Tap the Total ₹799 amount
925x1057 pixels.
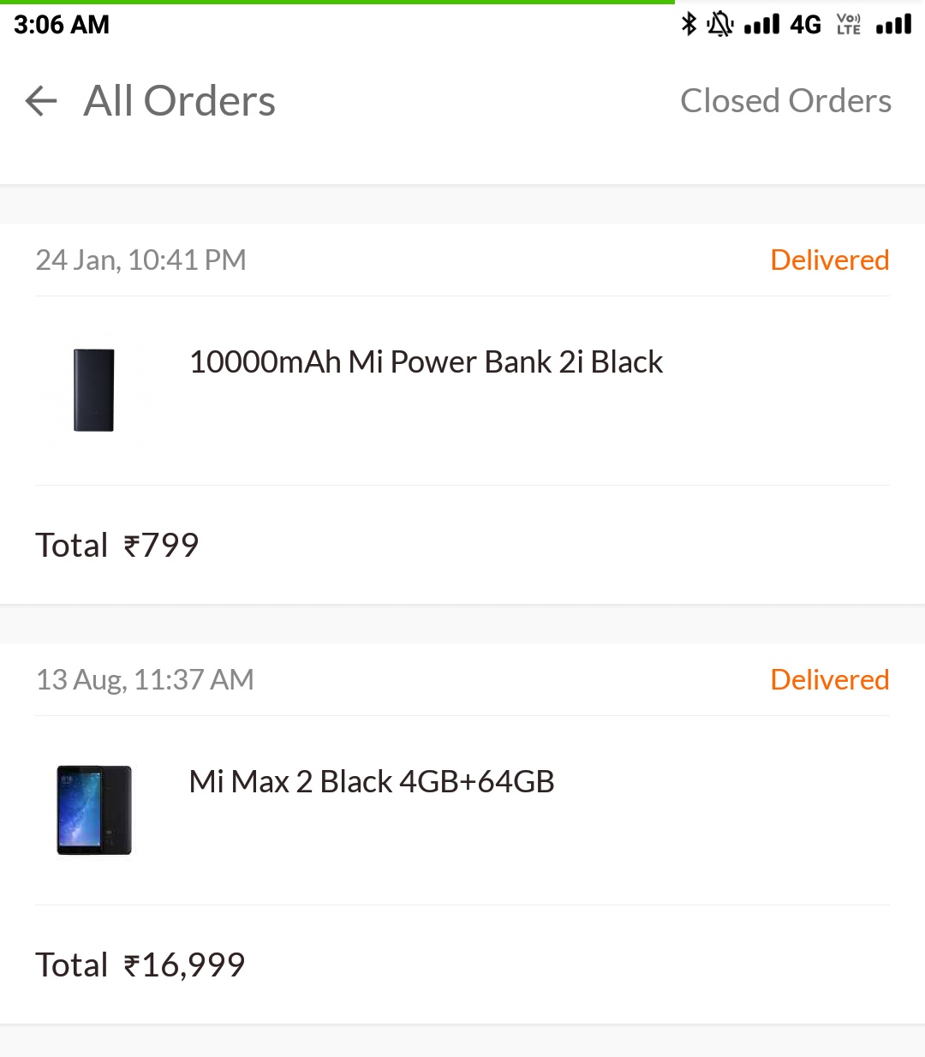click(x=117, y=546)
